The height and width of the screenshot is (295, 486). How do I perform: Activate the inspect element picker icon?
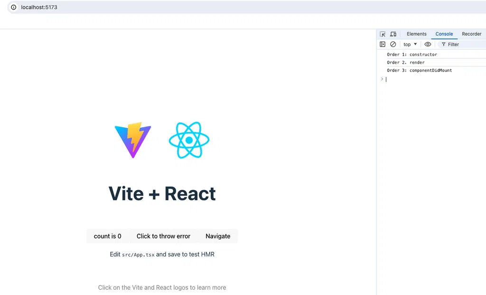383,34
